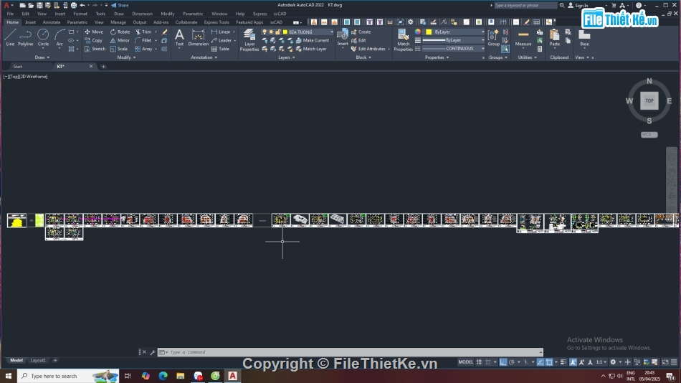This screenshot has height=383, width=681.
Task: Click the Mirror tool
Action: coord(120,40)
